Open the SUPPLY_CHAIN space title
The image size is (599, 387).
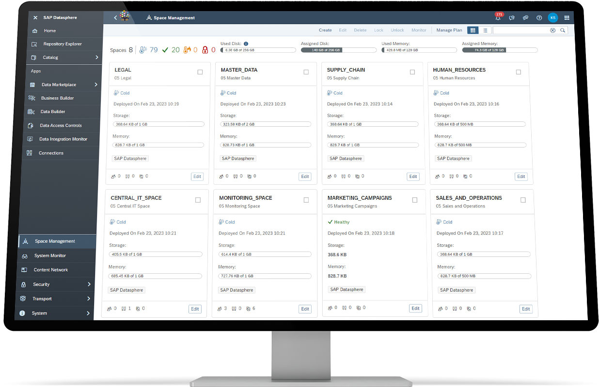pyautogui.click(x=346, y=70)
